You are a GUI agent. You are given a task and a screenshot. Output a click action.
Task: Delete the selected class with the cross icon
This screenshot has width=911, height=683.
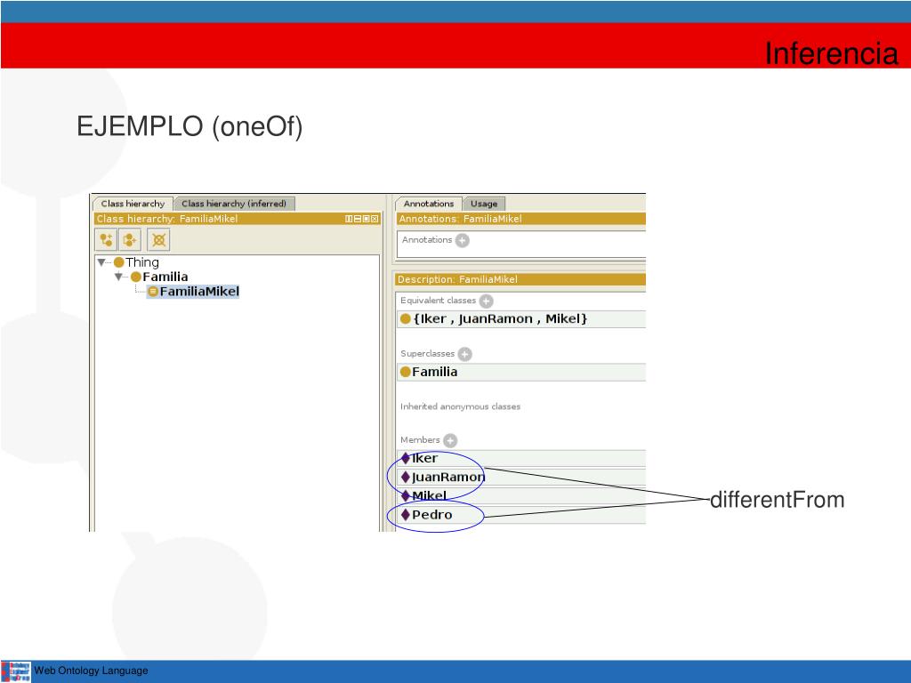click(x=158, y=240)
